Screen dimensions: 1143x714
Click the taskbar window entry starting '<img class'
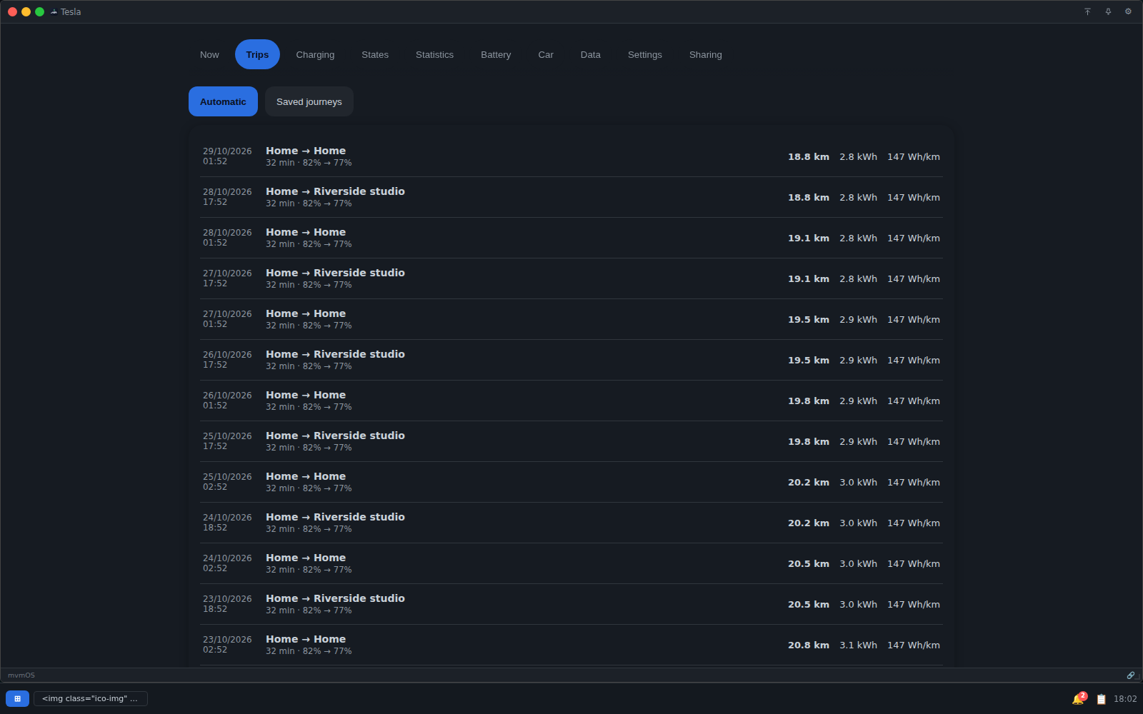[91, 698]
